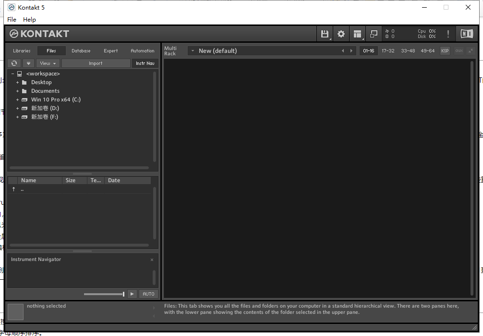Select the 17-32 instrument page

coord(388,51)
